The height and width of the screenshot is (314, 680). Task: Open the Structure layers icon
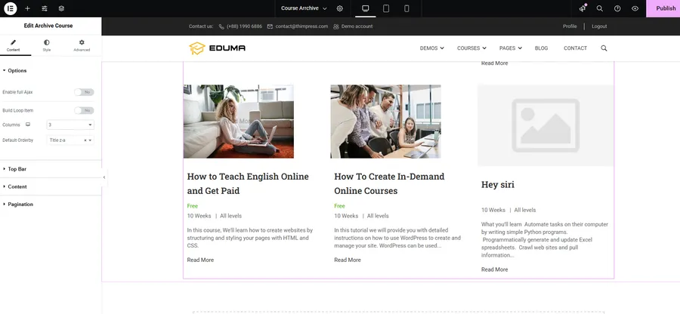[x=61, y=8]
